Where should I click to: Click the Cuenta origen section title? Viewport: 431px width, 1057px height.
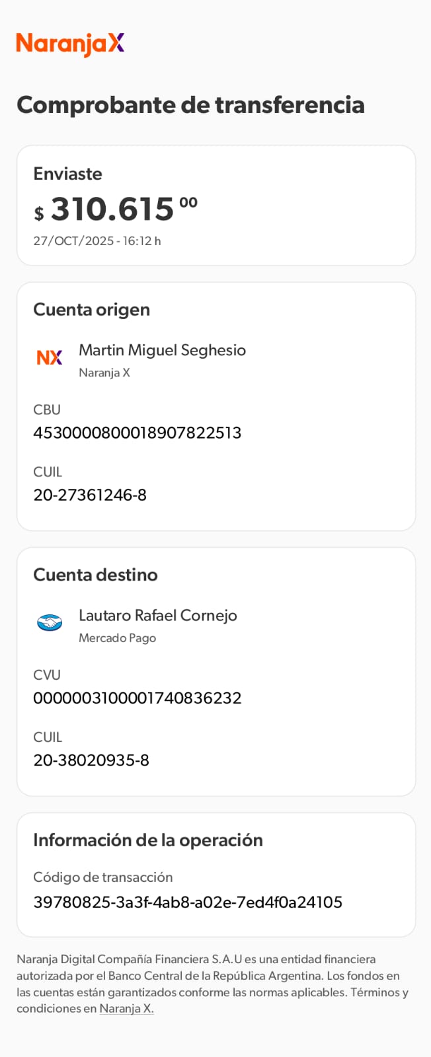(x=91, y=309)
